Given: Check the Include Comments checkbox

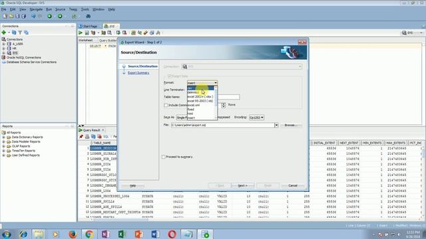Looking at the screenshot, I should pos(166,105).
